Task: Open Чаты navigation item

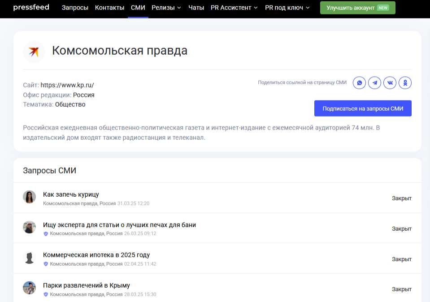Action: (x=196, y=8)
